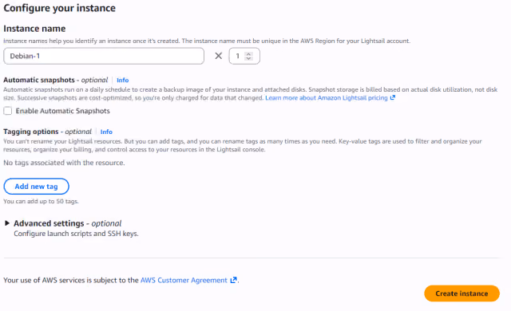Click external link icon beside Lightsail pricing
Image resolution: width=511 pixels, height=311 pixels.
393,97
